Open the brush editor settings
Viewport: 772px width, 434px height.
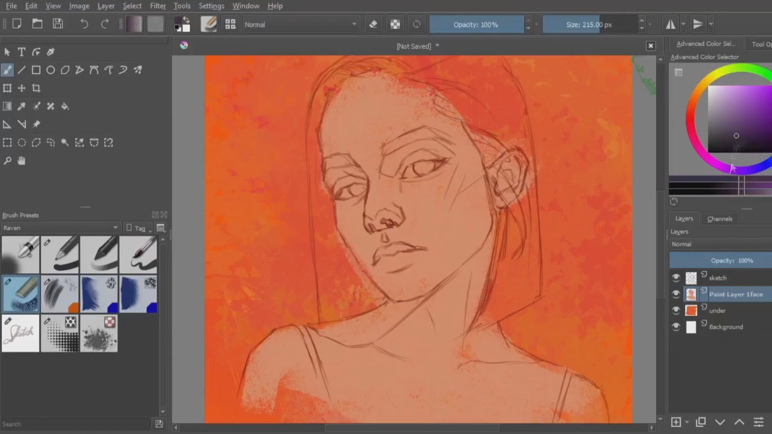[208, 24]
